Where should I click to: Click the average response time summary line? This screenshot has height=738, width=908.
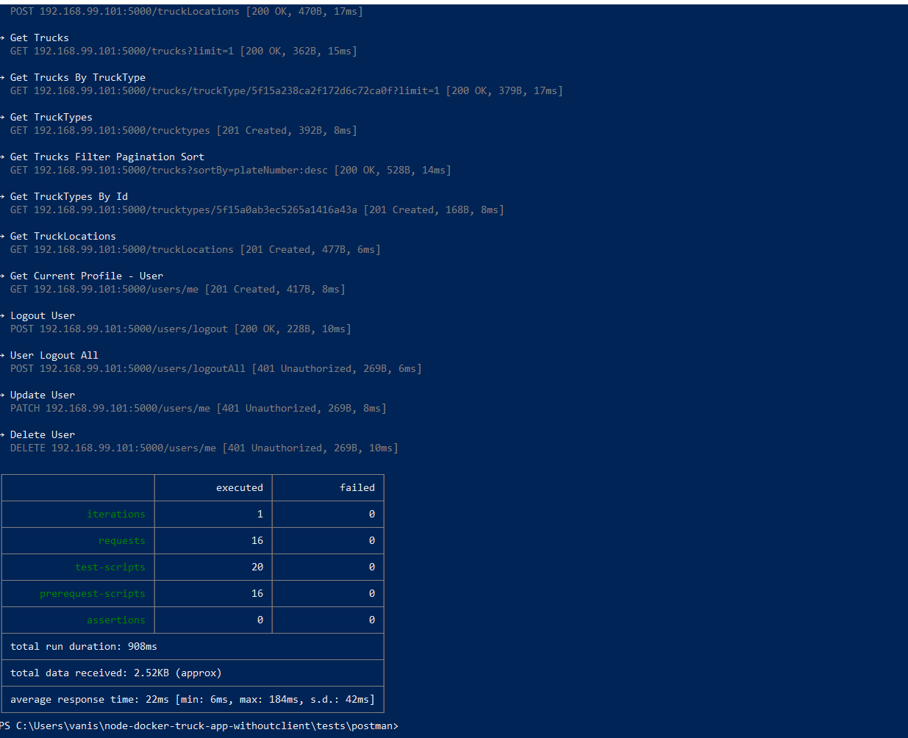point(192,699)
